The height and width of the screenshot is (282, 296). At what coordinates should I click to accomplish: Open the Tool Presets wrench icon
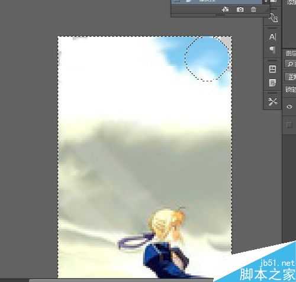[272, 102]
